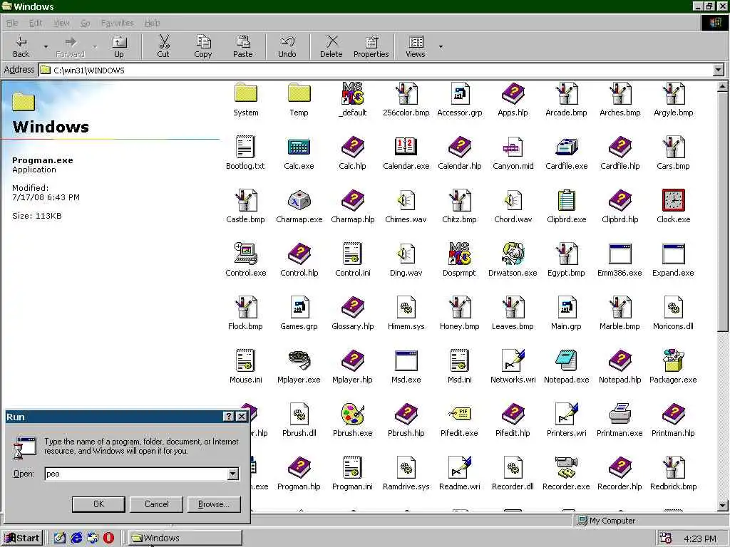
Task: Open the View menu
Action: tap(61, 23)
